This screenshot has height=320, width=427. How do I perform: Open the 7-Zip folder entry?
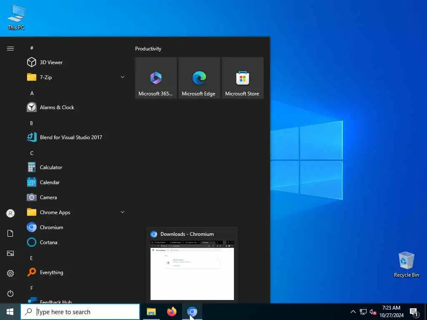coord(76,77)
